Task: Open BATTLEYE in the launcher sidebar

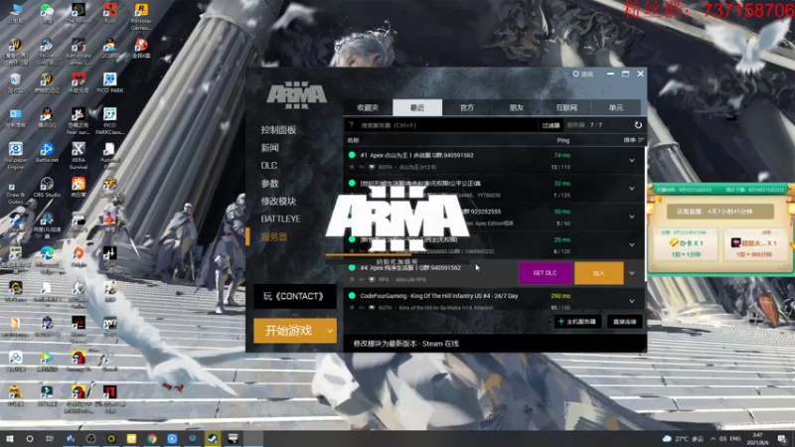Action: pos(280,219)
